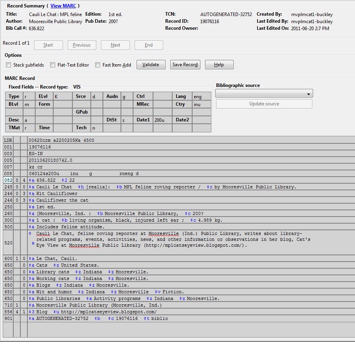The image size is (355, 345).
Task: Click the 001 field value 19076116
Action: coord(191,147)
